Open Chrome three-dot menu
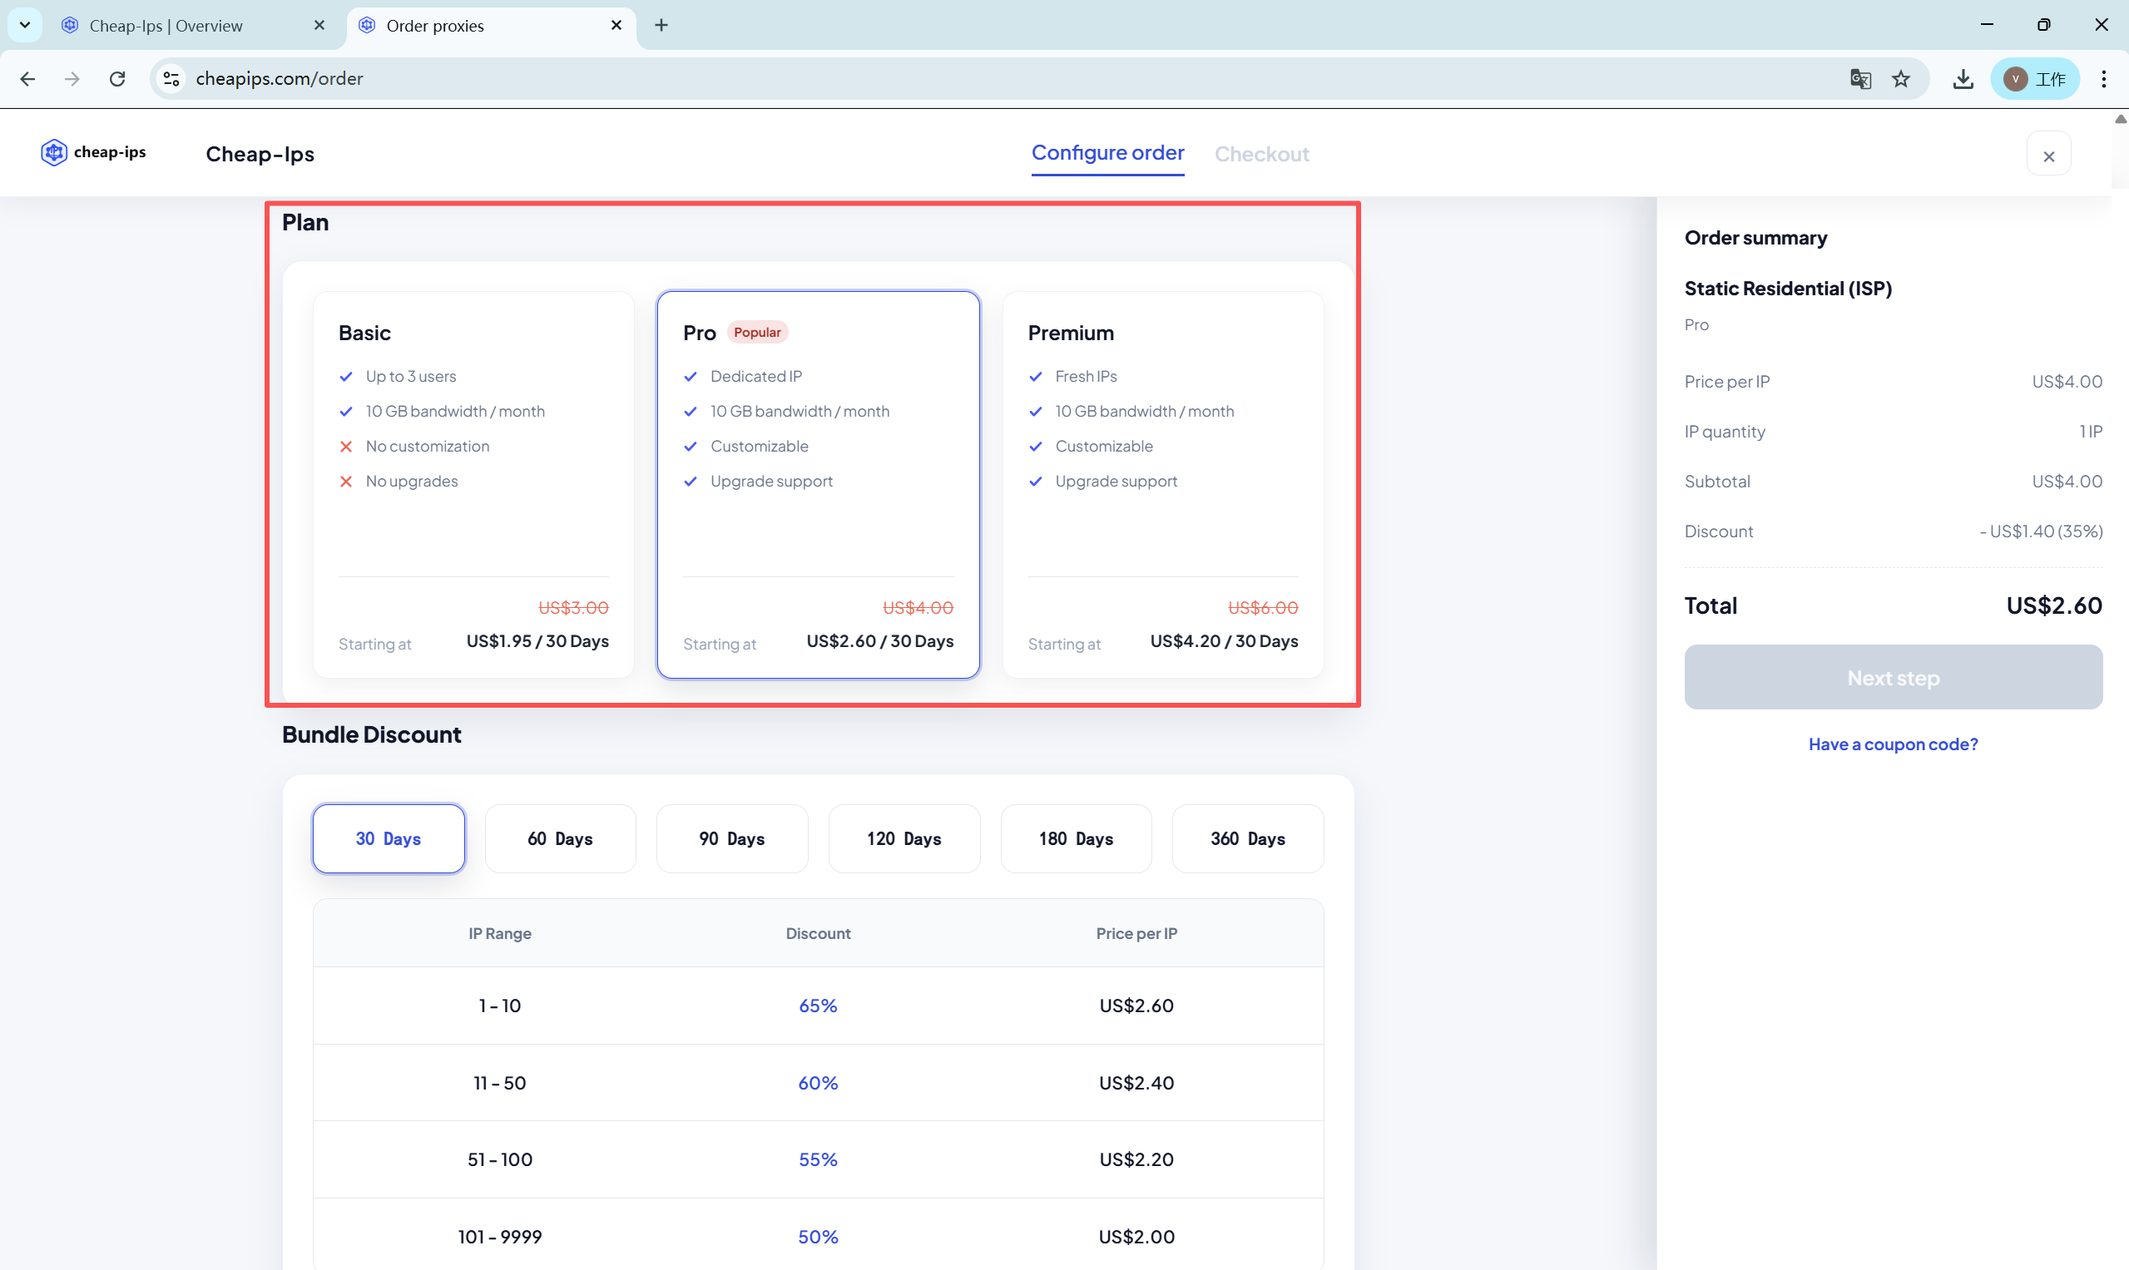The image size is (2129, 1270). 2103,79
